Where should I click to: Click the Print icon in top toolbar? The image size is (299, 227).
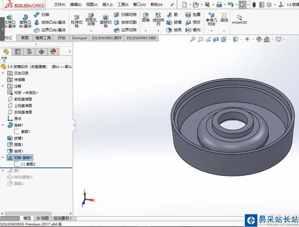[x=219, y=4]
